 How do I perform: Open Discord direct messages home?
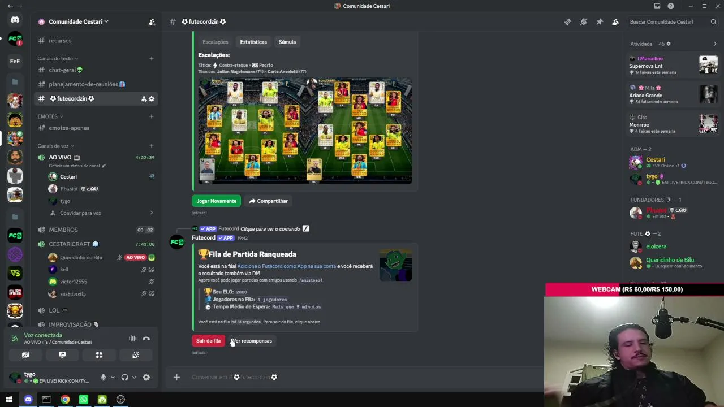(x=15, y=20)
